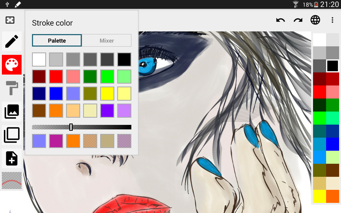The image size is (341, 213).
Task: Open the overflow options menu
Action: tap(332, 20)
